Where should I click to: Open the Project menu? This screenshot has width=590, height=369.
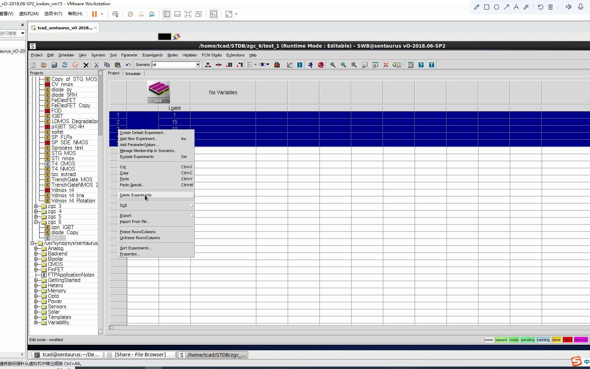point(37,55)
